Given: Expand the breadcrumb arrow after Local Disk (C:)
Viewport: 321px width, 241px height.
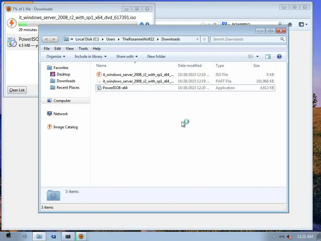Looking at the screenshot, I should click(x=103, y=39).
